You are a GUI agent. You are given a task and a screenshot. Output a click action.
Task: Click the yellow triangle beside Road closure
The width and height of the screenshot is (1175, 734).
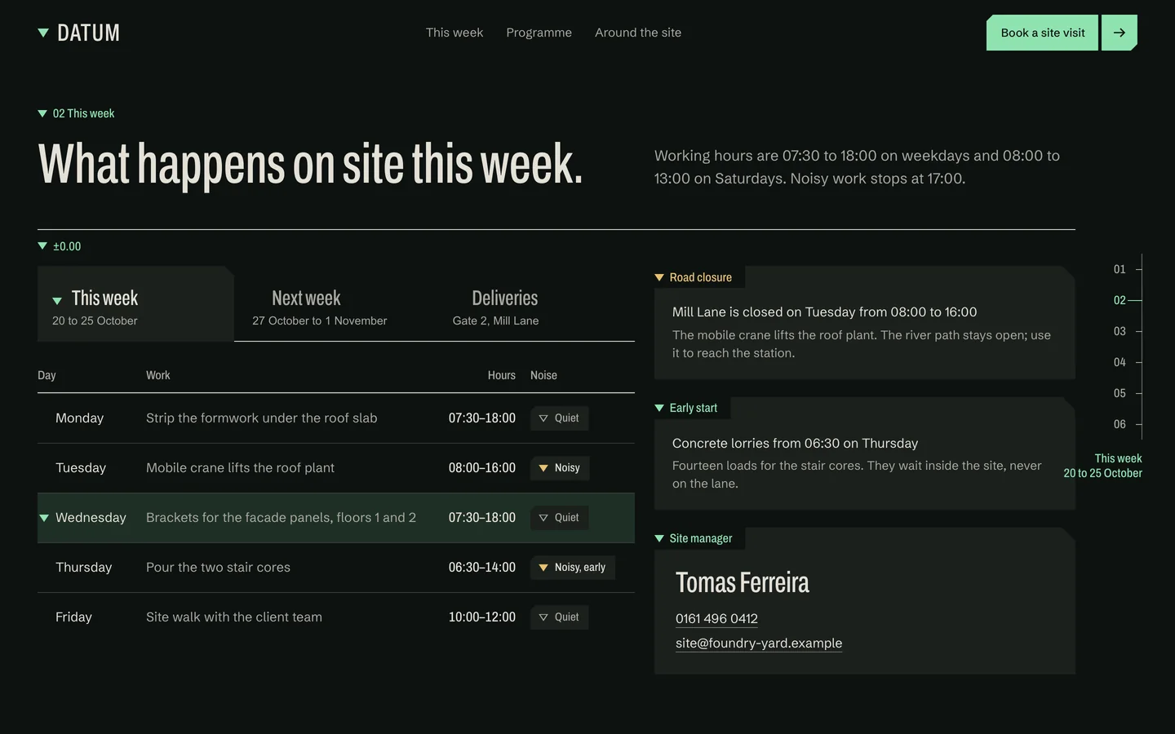click(x=659, y=277)
